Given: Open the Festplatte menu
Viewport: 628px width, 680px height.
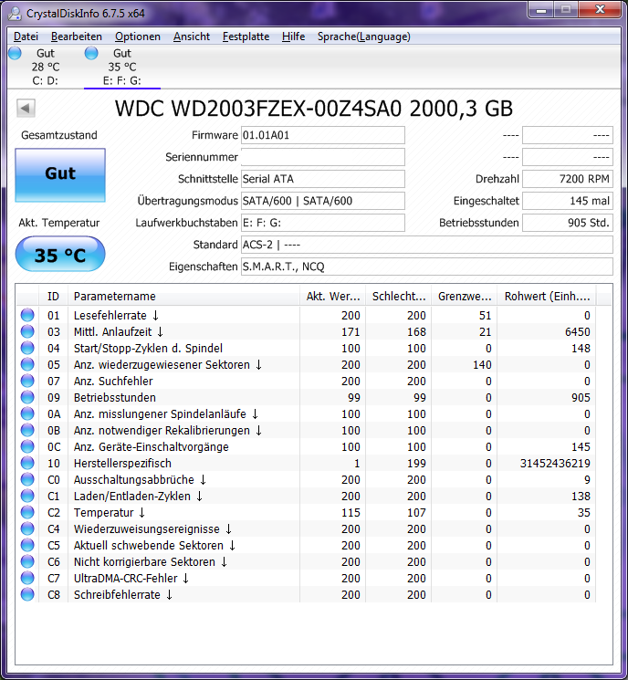Looking at the screenshot, I should (x=246, y=37).
